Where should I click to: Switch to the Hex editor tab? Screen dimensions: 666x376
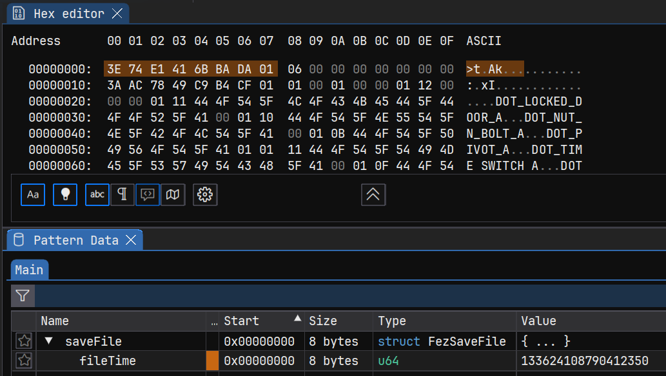point(69,14)
